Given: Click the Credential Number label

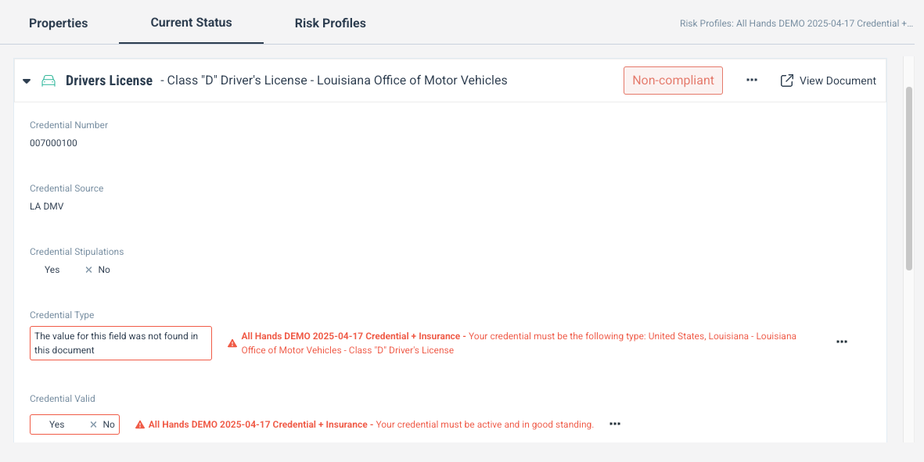Looking at the screenshot, I should (69, 125).
